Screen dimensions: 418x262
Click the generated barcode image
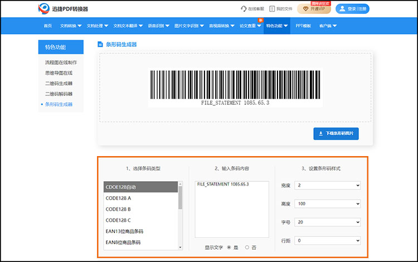[235, 88]
